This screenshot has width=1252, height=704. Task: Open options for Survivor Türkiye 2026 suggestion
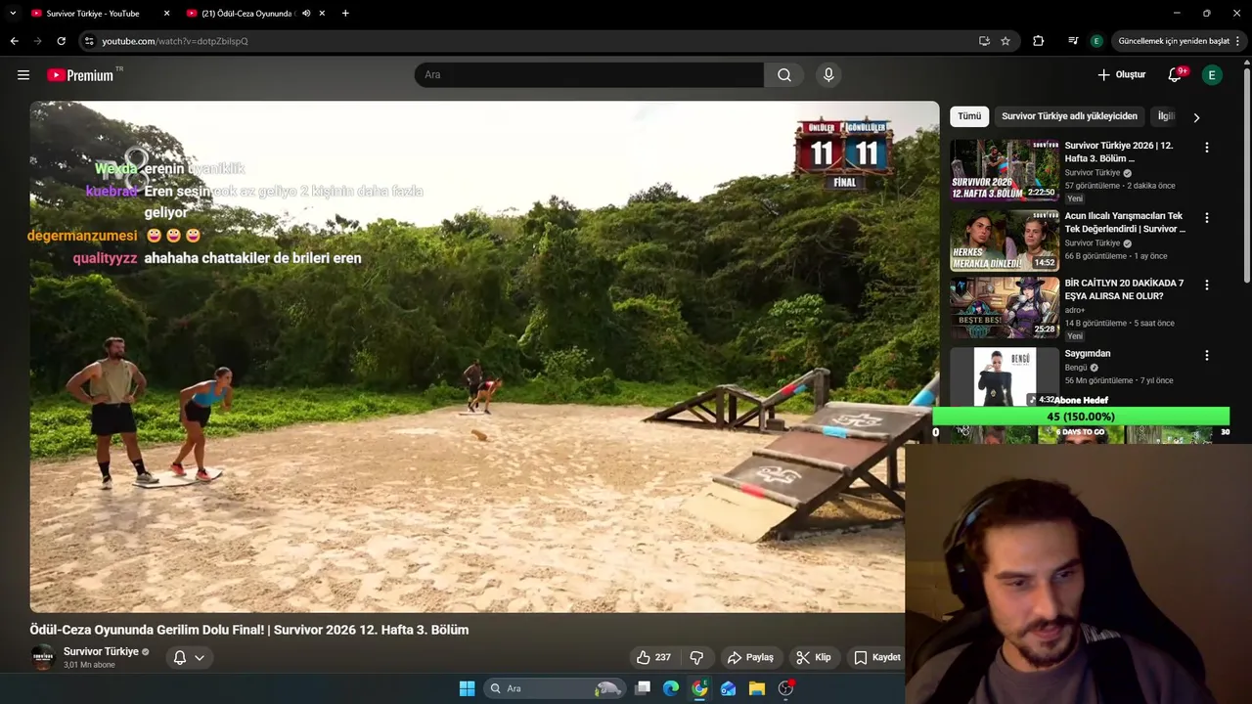(x=1206, y=148)
